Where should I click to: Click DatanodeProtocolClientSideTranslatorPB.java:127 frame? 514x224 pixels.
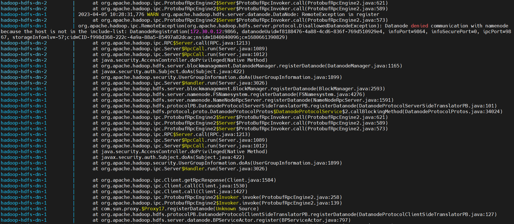295,214
